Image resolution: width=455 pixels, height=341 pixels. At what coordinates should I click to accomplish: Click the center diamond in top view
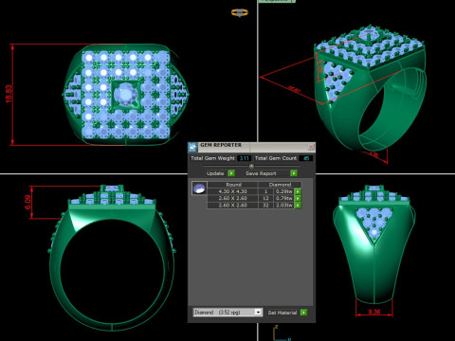tap(125, 94)
